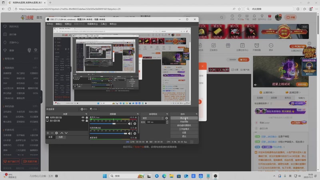Toggle lock on 视频采集设备 source

[87, 117]
